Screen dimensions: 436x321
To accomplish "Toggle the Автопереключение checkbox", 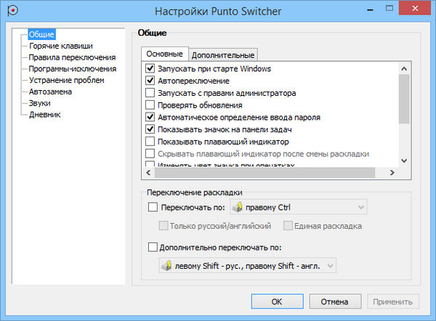I will pyautogui.click(x=150, y=81).
